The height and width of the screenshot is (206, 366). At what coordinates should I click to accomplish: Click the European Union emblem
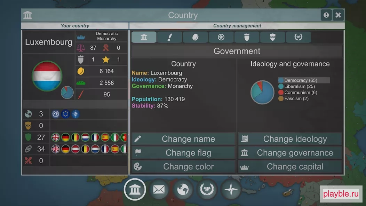tap(66, 114)
